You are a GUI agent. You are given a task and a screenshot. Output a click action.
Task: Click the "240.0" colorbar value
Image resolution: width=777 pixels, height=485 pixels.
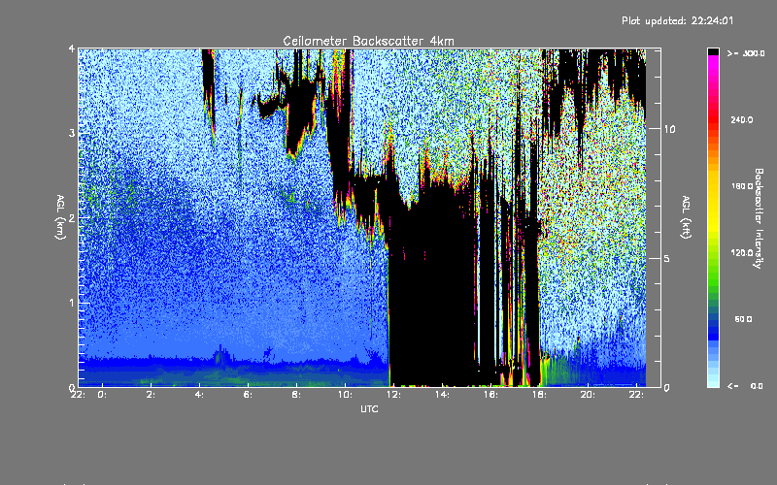click(x=742, y=119)
